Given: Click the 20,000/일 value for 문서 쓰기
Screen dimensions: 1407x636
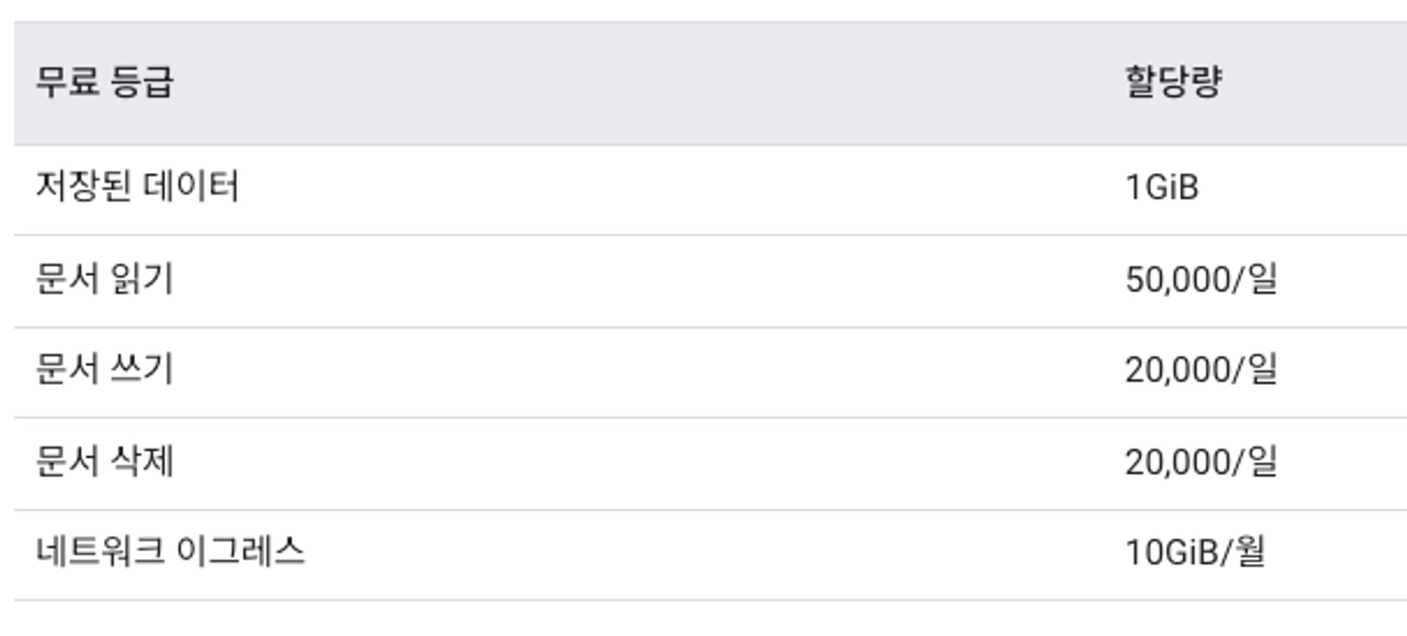Looking at the screenshot, I should (1201, 370).
